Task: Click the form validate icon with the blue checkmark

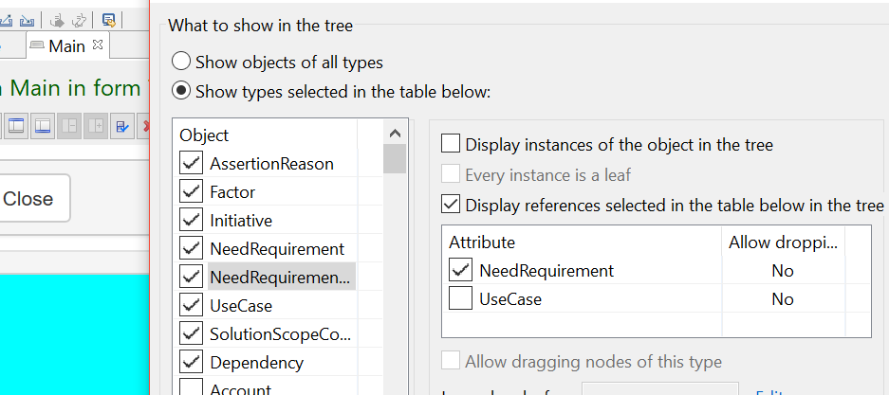Action: click(121, 126)
